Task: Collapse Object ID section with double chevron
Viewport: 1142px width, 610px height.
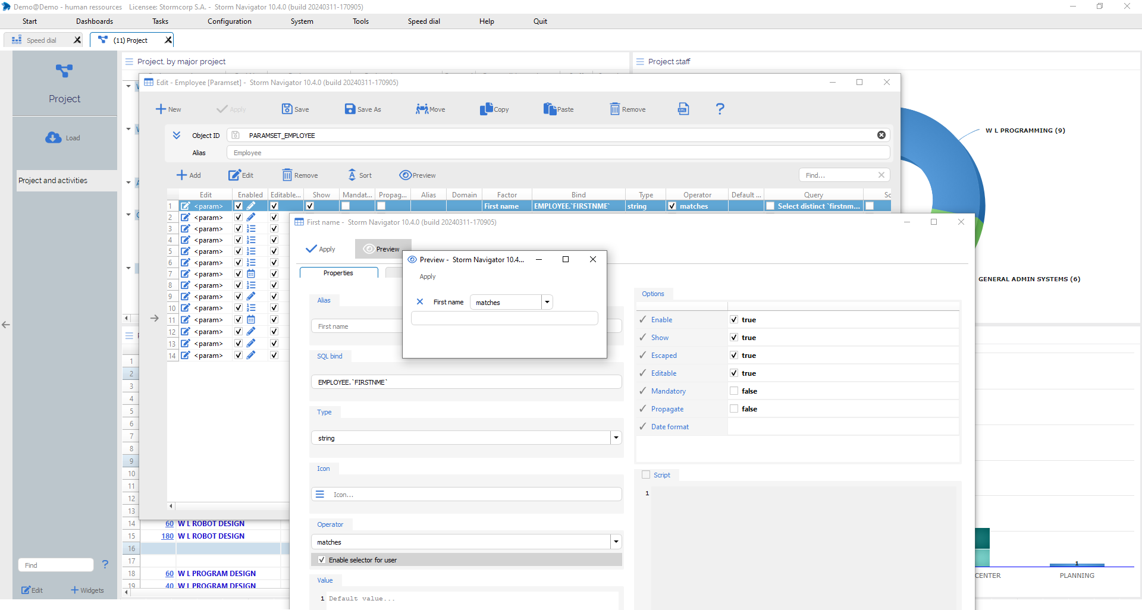Action: [x=177, y=135]
